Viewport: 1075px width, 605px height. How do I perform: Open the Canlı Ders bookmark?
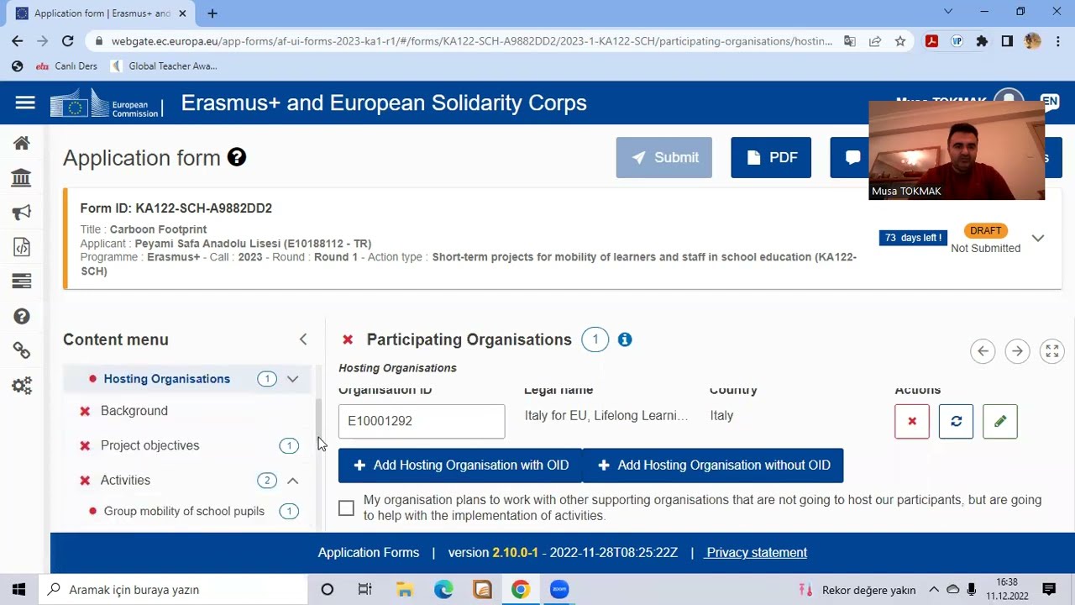[x=66, y=66]
